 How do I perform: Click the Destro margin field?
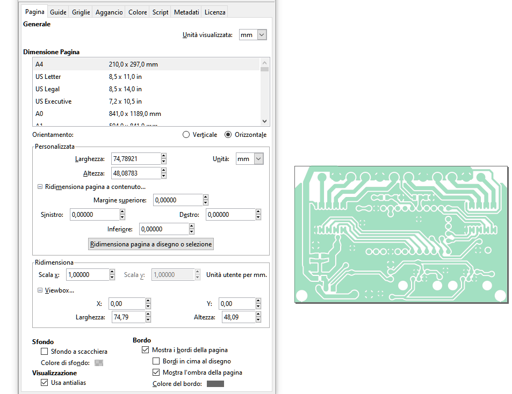pos(230,215)
